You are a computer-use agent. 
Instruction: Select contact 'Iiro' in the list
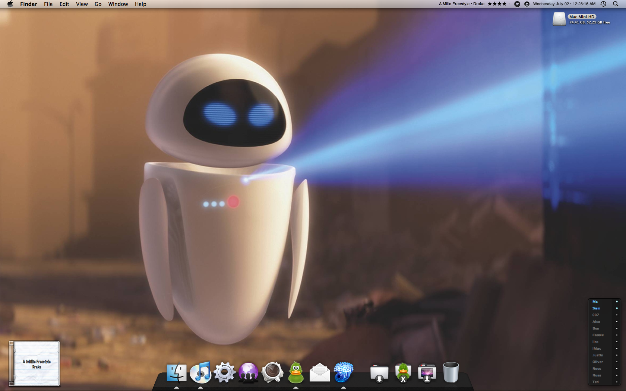(595, 342)
